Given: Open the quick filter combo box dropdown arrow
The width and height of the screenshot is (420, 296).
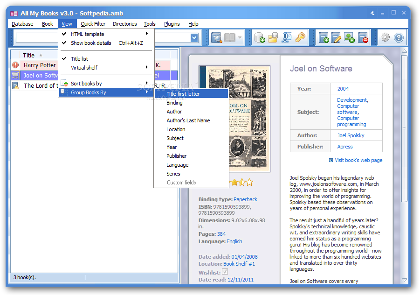Looking at the screenshot, I should [194, 38].
